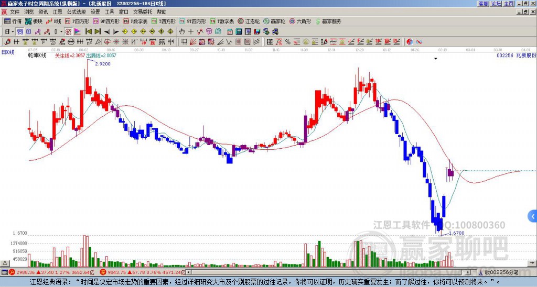The image size is (537, 287).
Task: Open the T数字表 tool
Action: (222, 21)
